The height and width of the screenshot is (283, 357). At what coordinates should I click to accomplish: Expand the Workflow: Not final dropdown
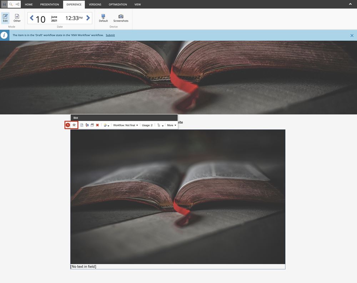125,125
